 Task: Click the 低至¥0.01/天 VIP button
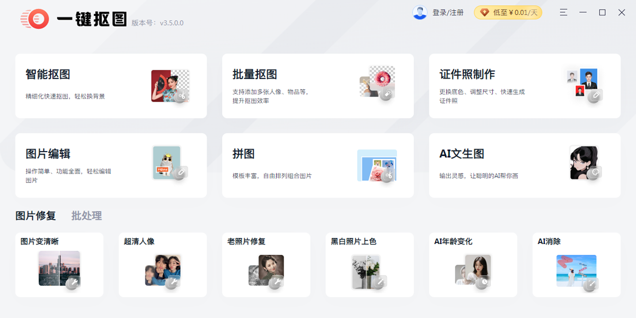(508, 12)
